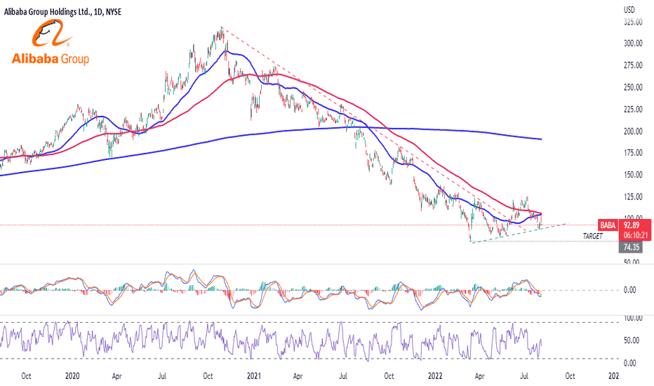Click the Alibaba Group logo image

tap(51, 42)
